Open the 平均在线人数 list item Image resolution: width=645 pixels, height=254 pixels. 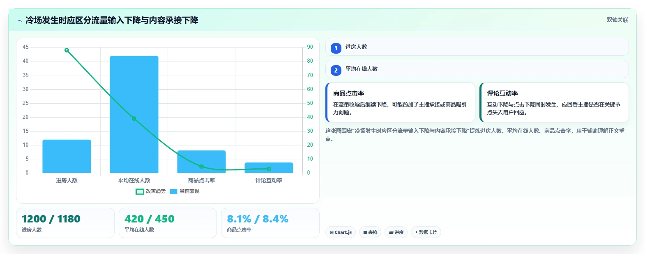(477, 69)
